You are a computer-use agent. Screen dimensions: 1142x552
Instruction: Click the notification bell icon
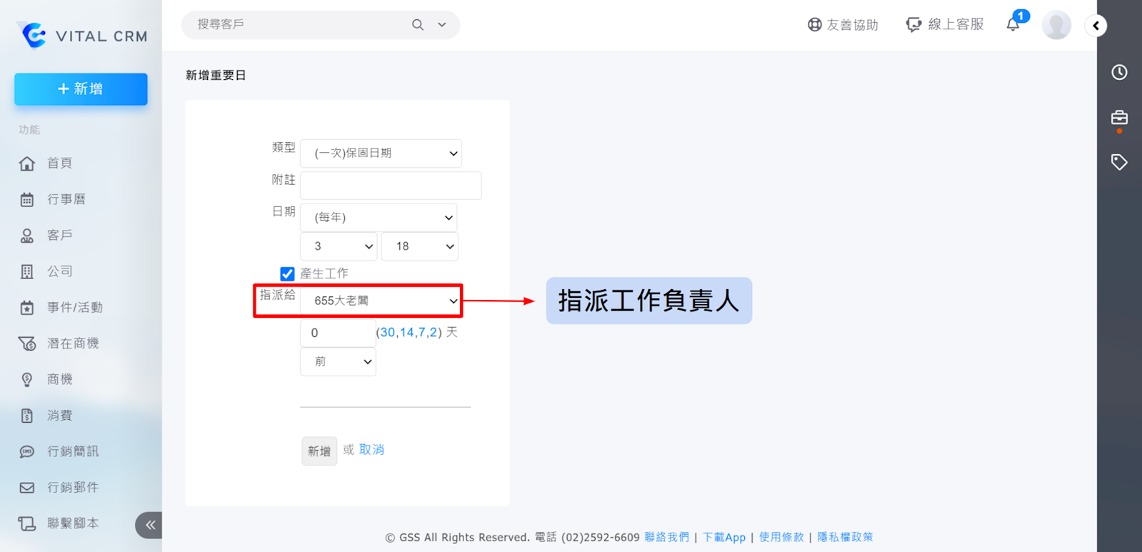(1013, 25)
